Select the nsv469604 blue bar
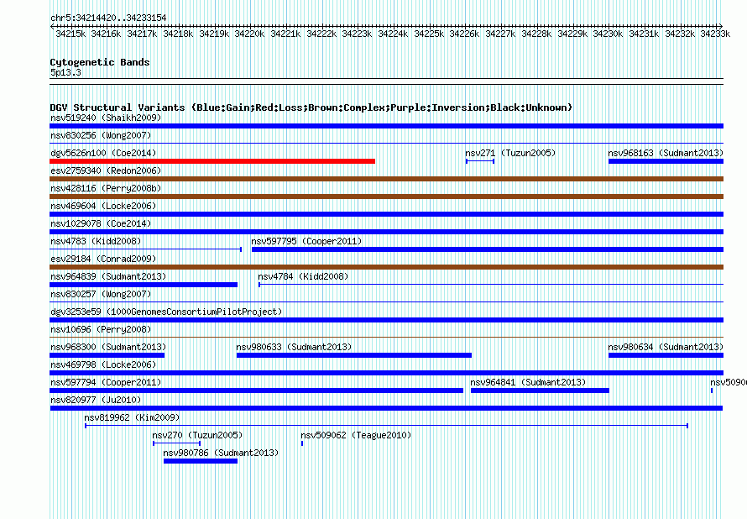The height and width of the screenshot is (519, 747). (386, 214)
